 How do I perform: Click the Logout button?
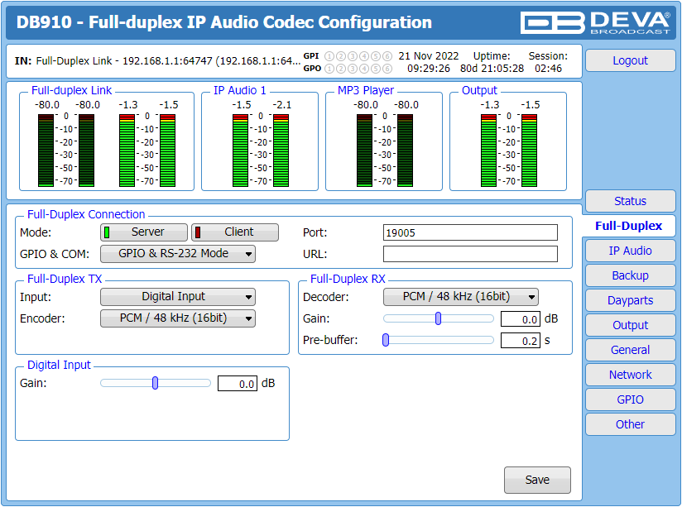[x=630, y=60]
